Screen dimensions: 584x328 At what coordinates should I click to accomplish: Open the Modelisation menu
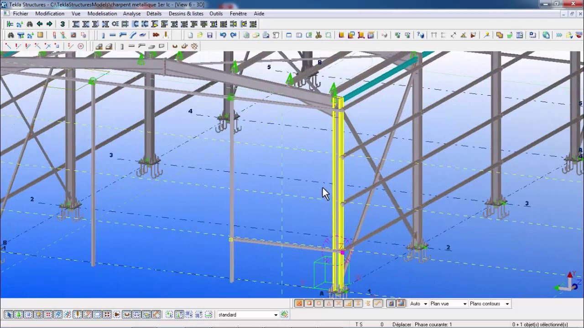pyautogui.click(x=102, y=14)
